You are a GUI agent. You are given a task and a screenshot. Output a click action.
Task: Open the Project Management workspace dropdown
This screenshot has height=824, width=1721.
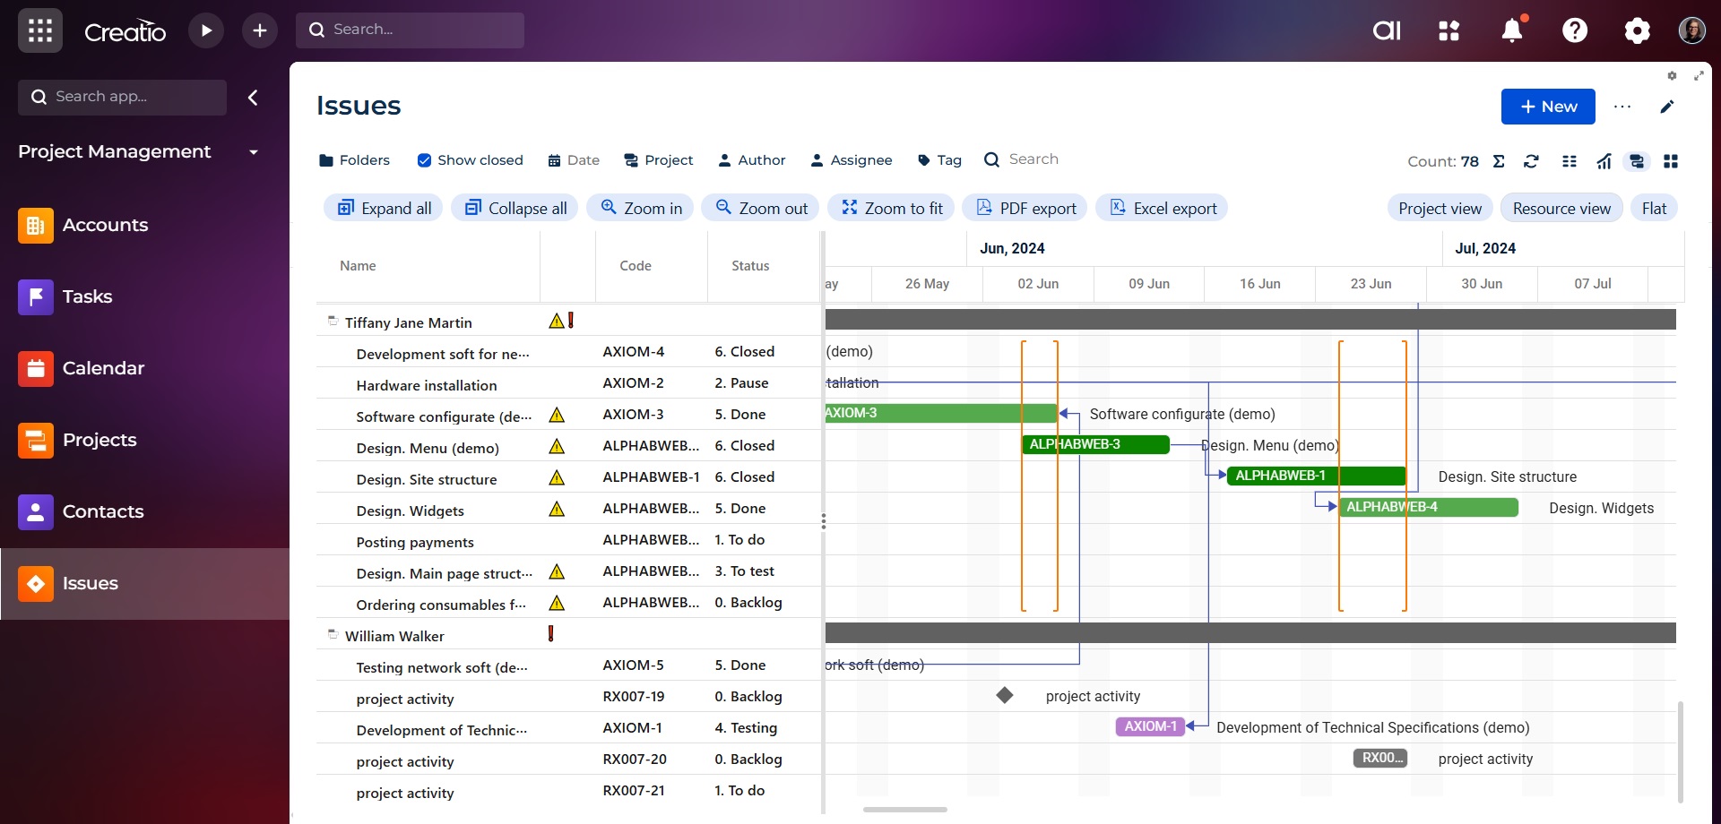pyautogui.click(x=254, y=152)
